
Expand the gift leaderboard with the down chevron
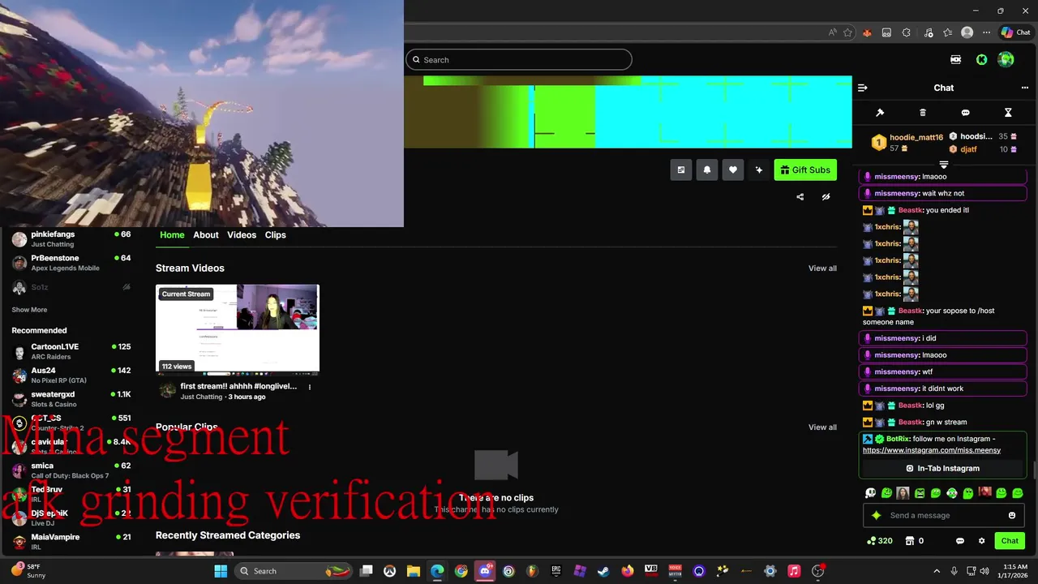(x=943, y=165)
